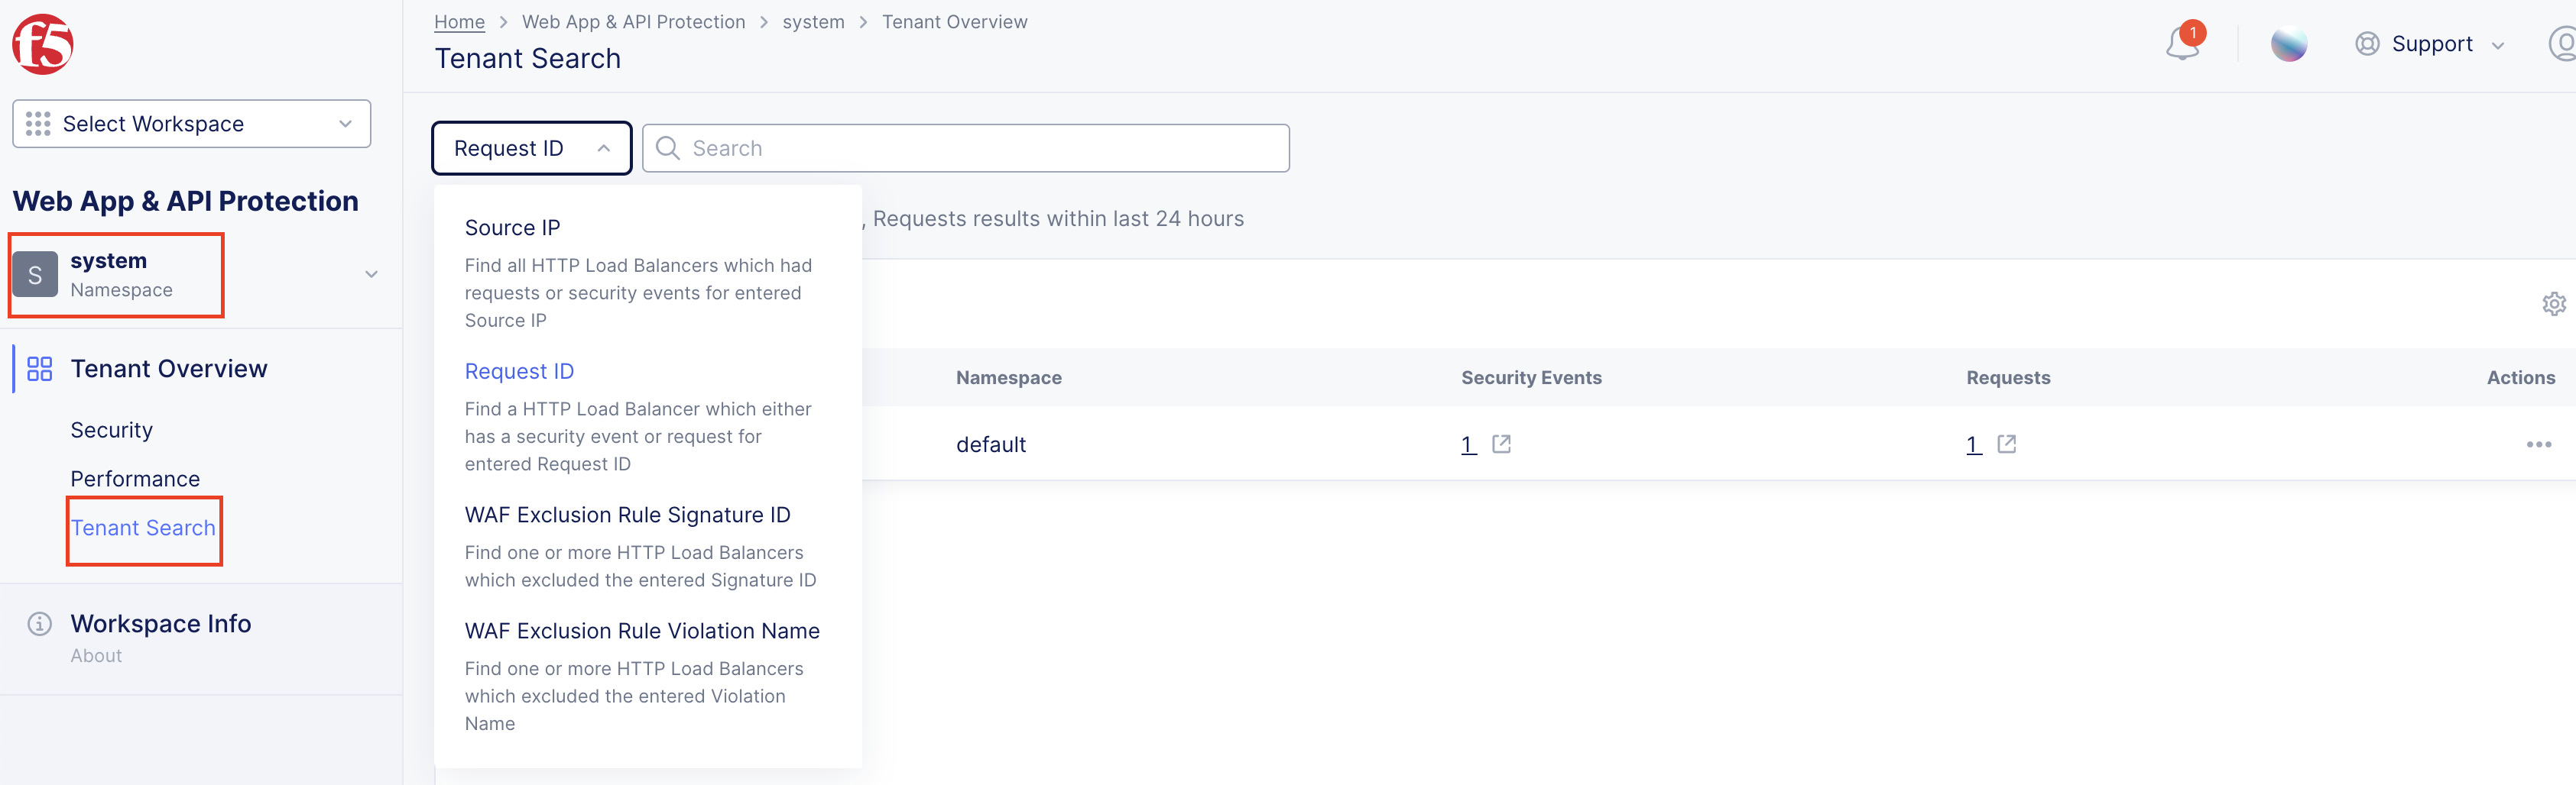Open Select Workspace dropdown

192,124
